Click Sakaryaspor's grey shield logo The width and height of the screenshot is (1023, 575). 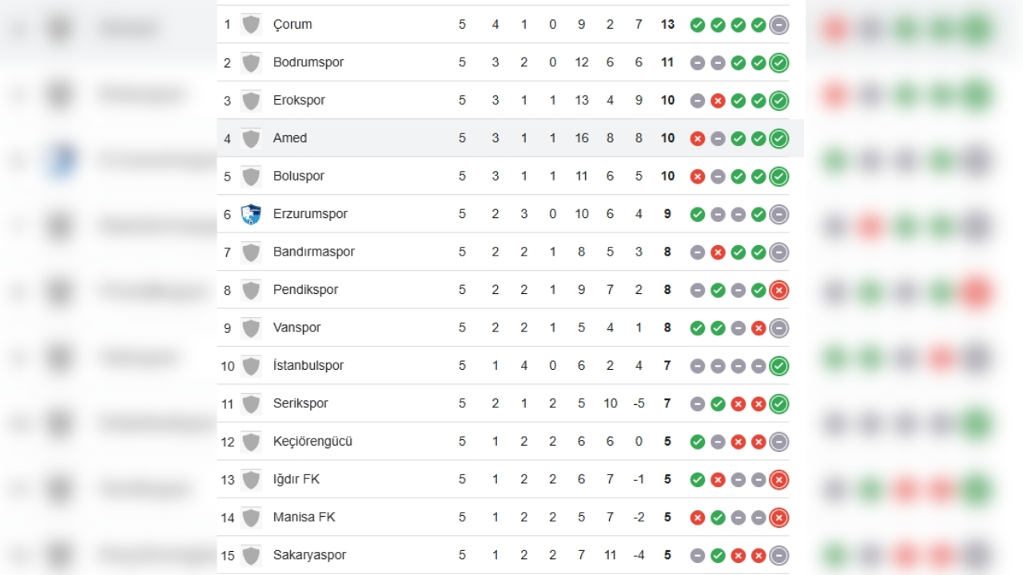[x=251, y=555]
